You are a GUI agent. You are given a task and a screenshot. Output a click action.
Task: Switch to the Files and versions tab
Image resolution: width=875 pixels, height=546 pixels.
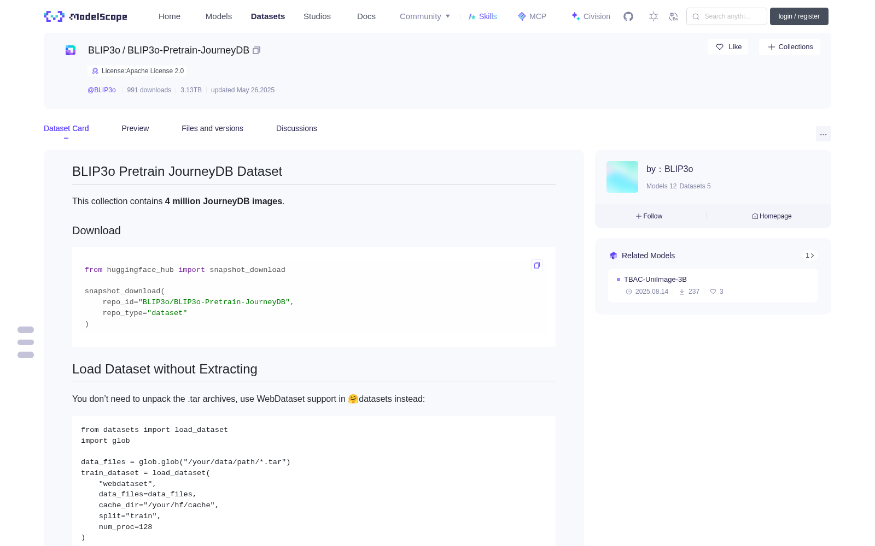tap(212, 128)
